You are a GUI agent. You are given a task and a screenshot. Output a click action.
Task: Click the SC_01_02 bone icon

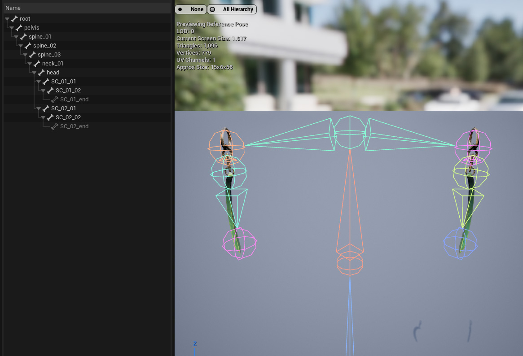tap(50, 91)
